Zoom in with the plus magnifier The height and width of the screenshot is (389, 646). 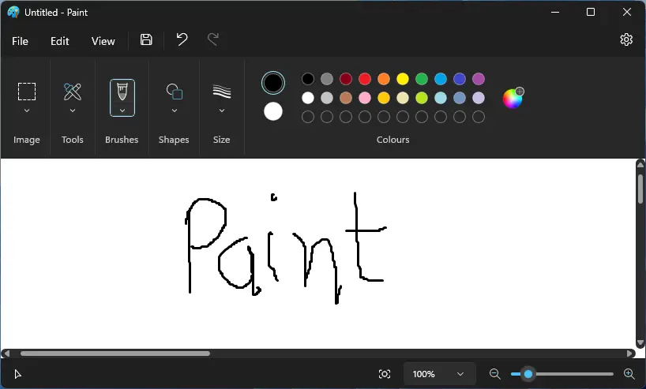pyautogui.click(x=629, y=374)
